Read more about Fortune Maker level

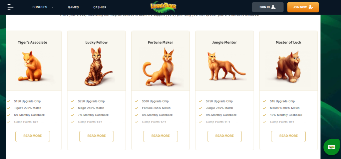tap(161, 136)
